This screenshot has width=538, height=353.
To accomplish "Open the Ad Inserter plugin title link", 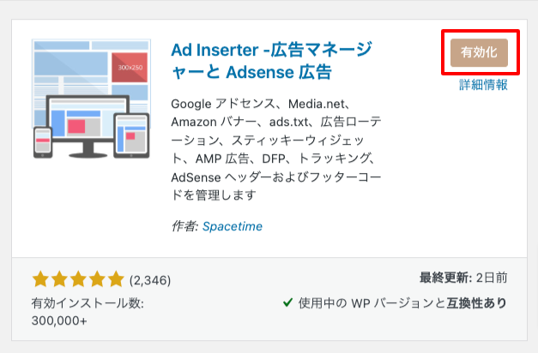I will pos(251,59).
